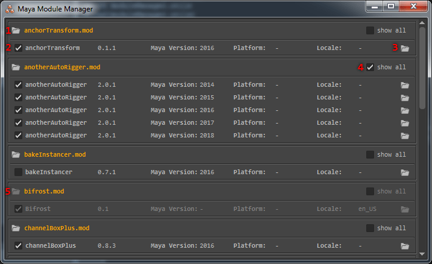Turn off show all for anotherAutoRigger.mod

(x=370, y=67)
